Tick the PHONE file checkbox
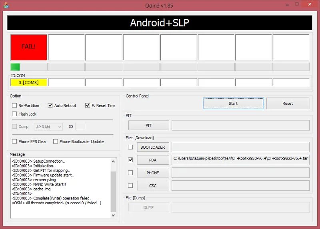Screen dimensions: 320x229 tap(130, 173)
